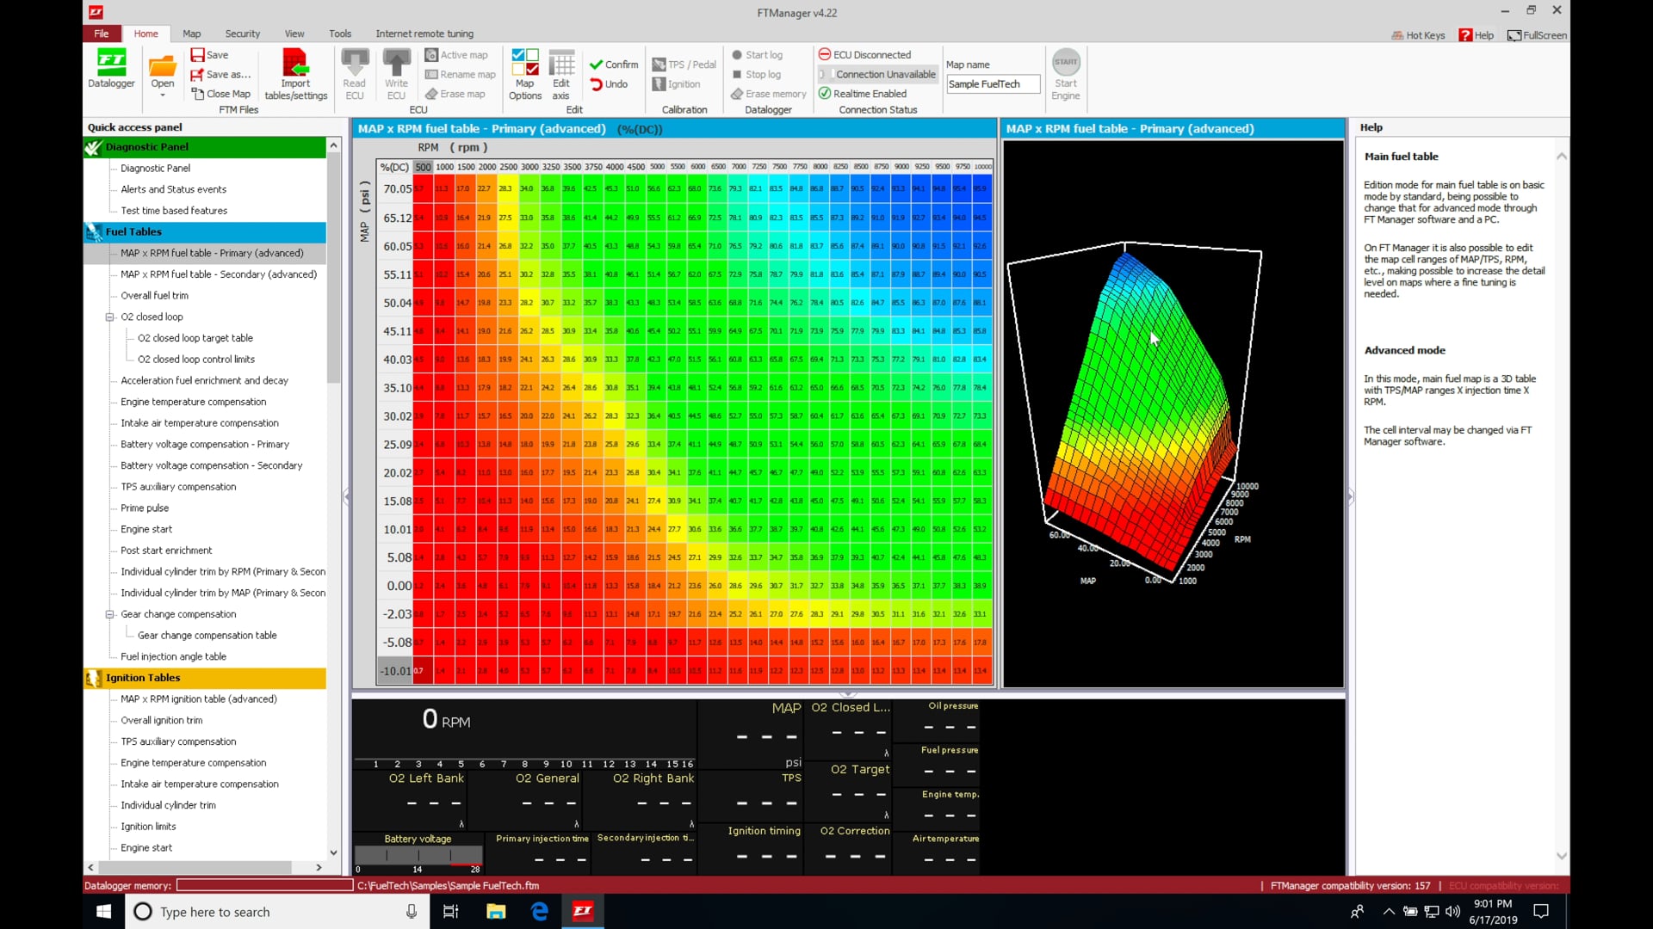Click the Hot Keys button
The width and height of the screenshot is (1653, 929).
click(x=1417, y=35)
